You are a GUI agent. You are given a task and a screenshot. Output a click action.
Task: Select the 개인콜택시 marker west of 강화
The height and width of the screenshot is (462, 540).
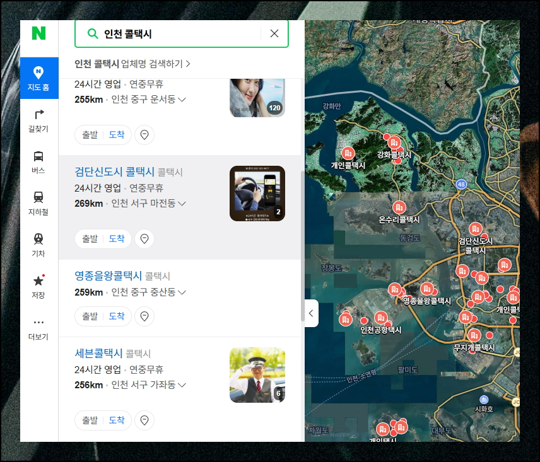[348, 153]
